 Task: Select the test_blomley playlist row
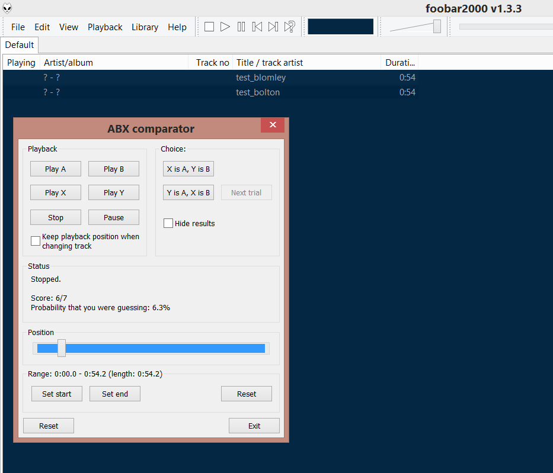(x=210, y=78)
